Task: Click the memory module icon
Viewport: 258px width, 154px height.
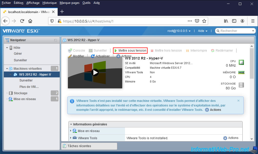Action: (241, 73)
